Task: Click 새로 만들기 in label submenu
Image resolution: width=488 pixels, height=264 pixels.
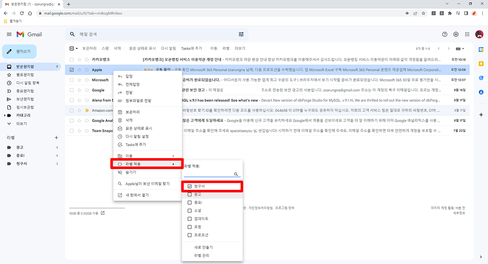Action: (204, 247)
